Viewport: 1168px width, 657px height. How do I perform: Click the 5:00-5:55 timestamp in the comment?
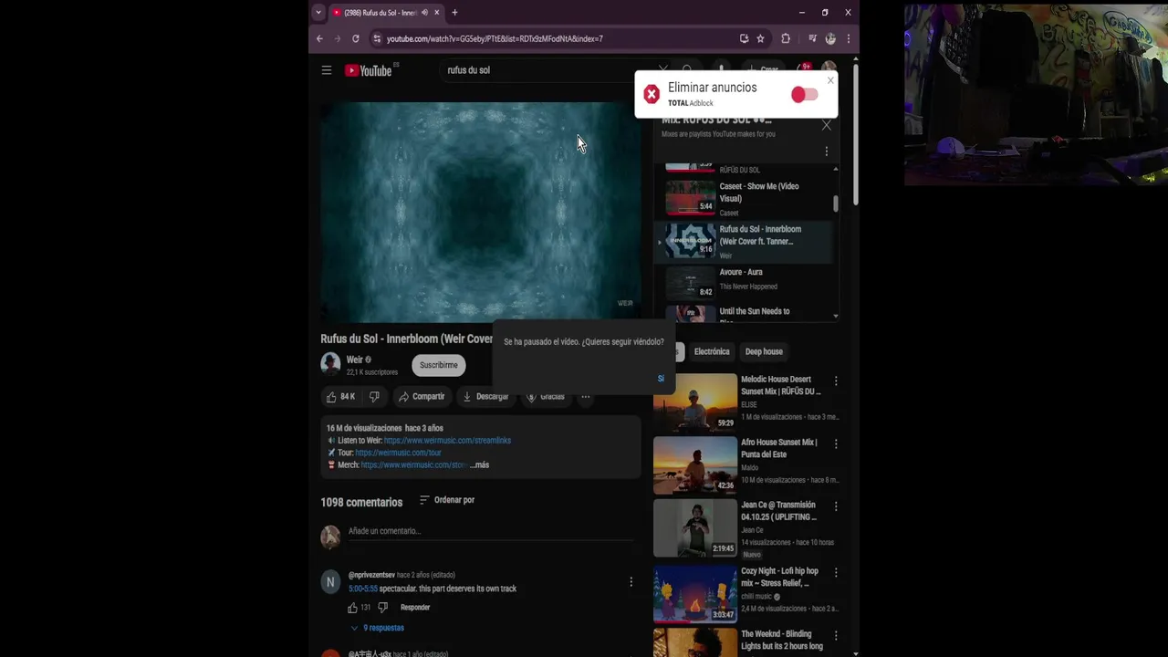point(363,589)
